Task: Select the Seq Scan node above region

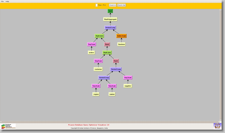Action: [96, 86]
